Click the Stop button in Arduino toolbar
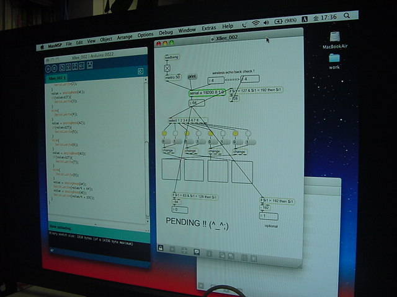397x297 pixels. [x=55, y=69]
